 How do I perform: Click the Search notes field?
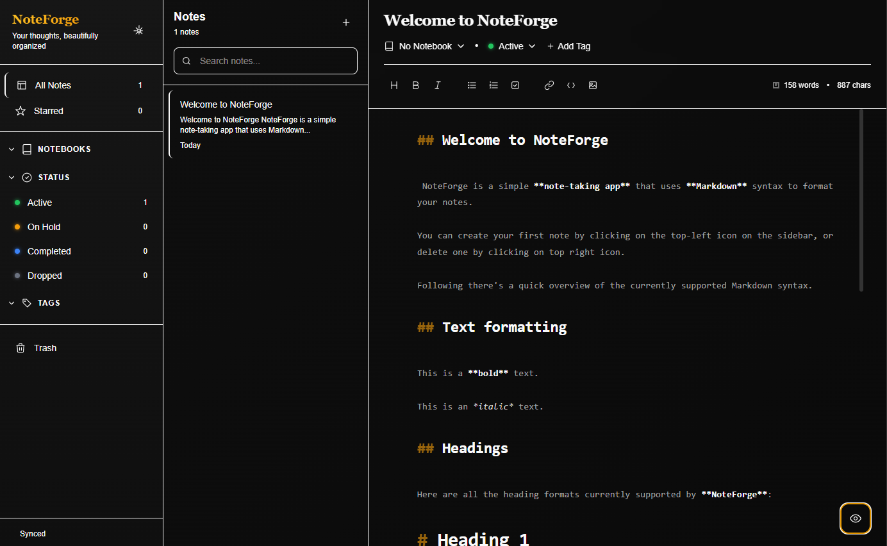tap(265, 61)
